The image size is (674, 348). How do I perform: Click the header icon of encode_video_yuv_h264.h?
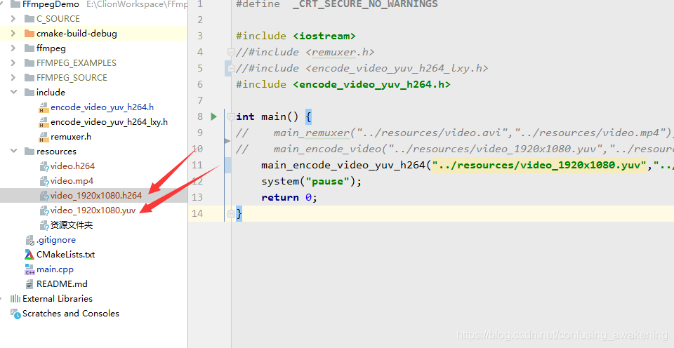44,107
